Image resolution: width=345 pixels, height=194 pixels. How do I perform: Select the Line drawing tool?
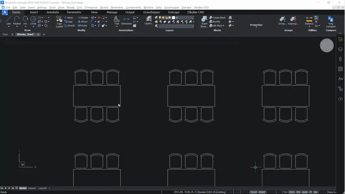[x=8, y=20]
